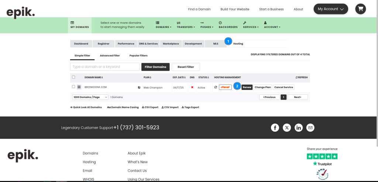Open Backorders in the green bar
The height and width of the screenshot is (182, 378).
click(x=228, y=25)
